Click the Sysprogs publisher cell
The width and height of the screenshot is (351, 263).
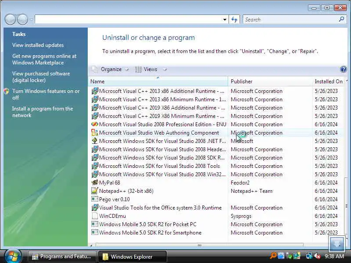coord(241,216)
